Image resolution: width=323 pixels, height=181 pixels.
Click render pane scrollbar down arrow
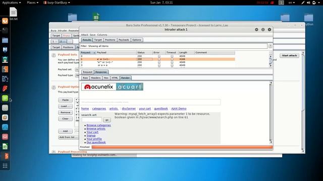(271, 142)
